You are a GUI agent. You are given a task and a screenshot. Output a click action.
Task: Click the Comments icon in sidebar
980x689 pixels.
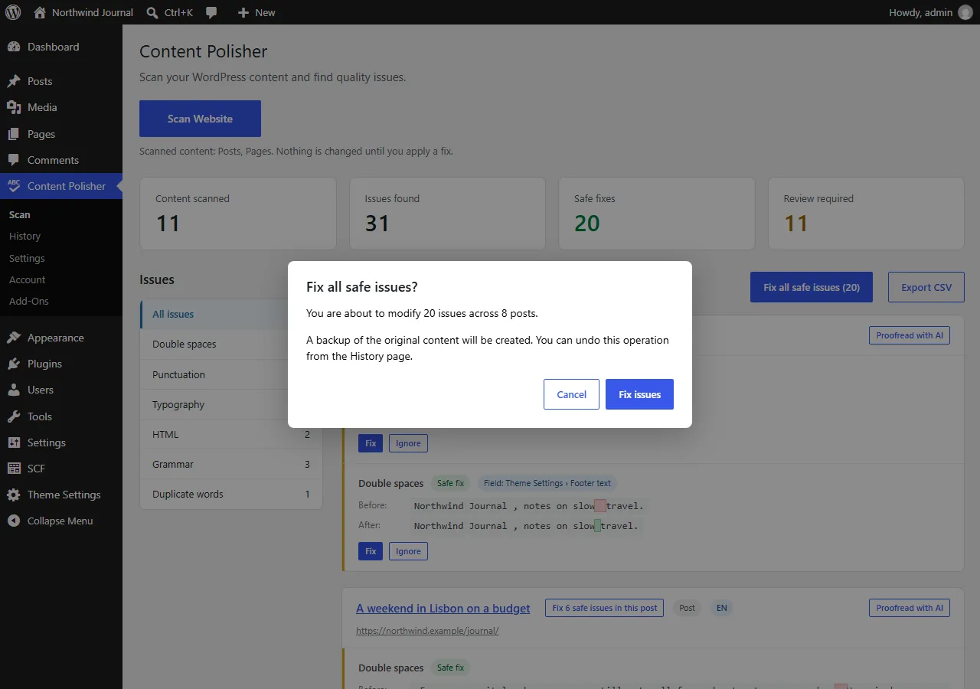14,160
